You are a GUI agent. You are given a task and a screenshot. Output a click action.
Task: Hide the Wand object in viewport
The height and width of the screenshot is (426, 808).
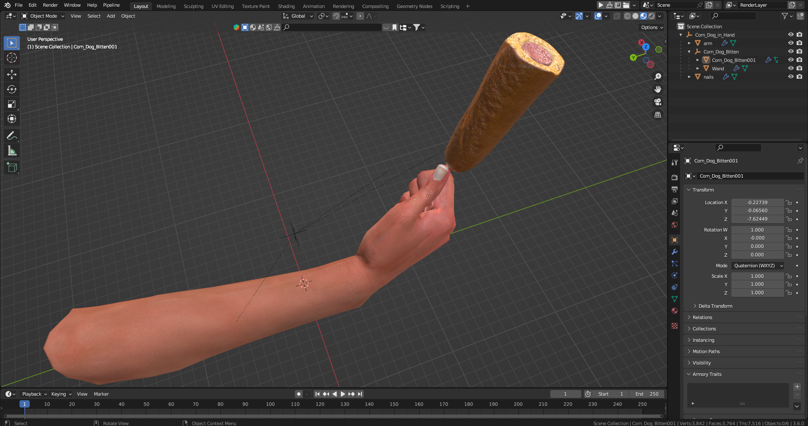click(791, 68)
